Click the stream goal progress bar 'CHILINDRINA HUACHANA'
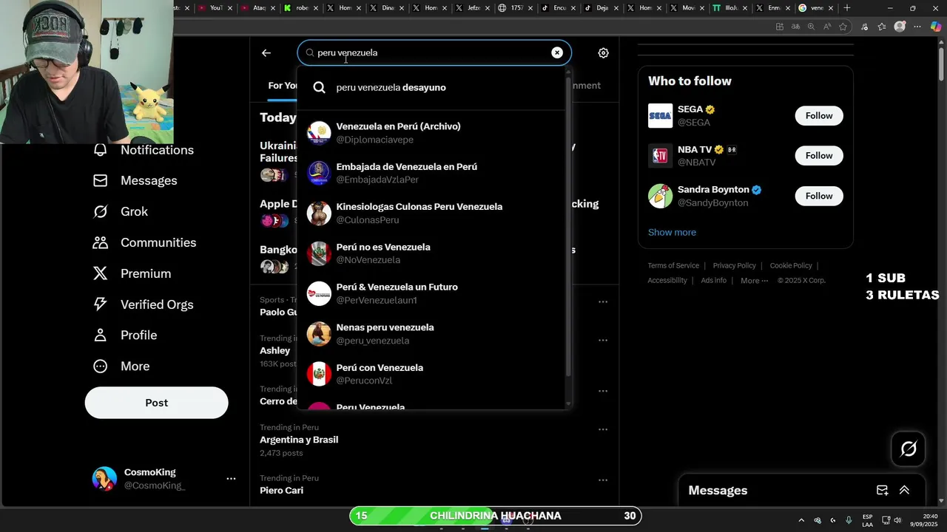Screen dimensions: 947x532 [x=495, y=516]
